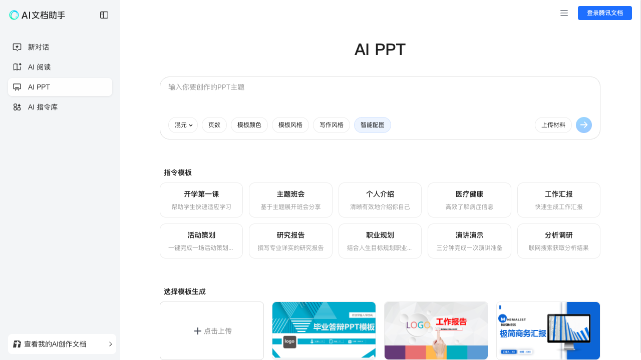Switch to the AI PPT section
Viewport: 641px width, 360px height.
click(x=39, y=86)
